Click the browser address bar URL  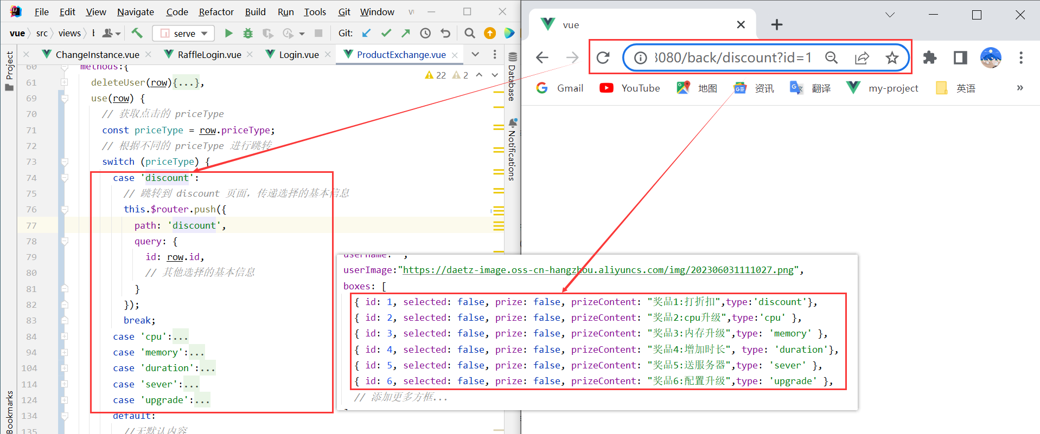[x=733, y=57]
